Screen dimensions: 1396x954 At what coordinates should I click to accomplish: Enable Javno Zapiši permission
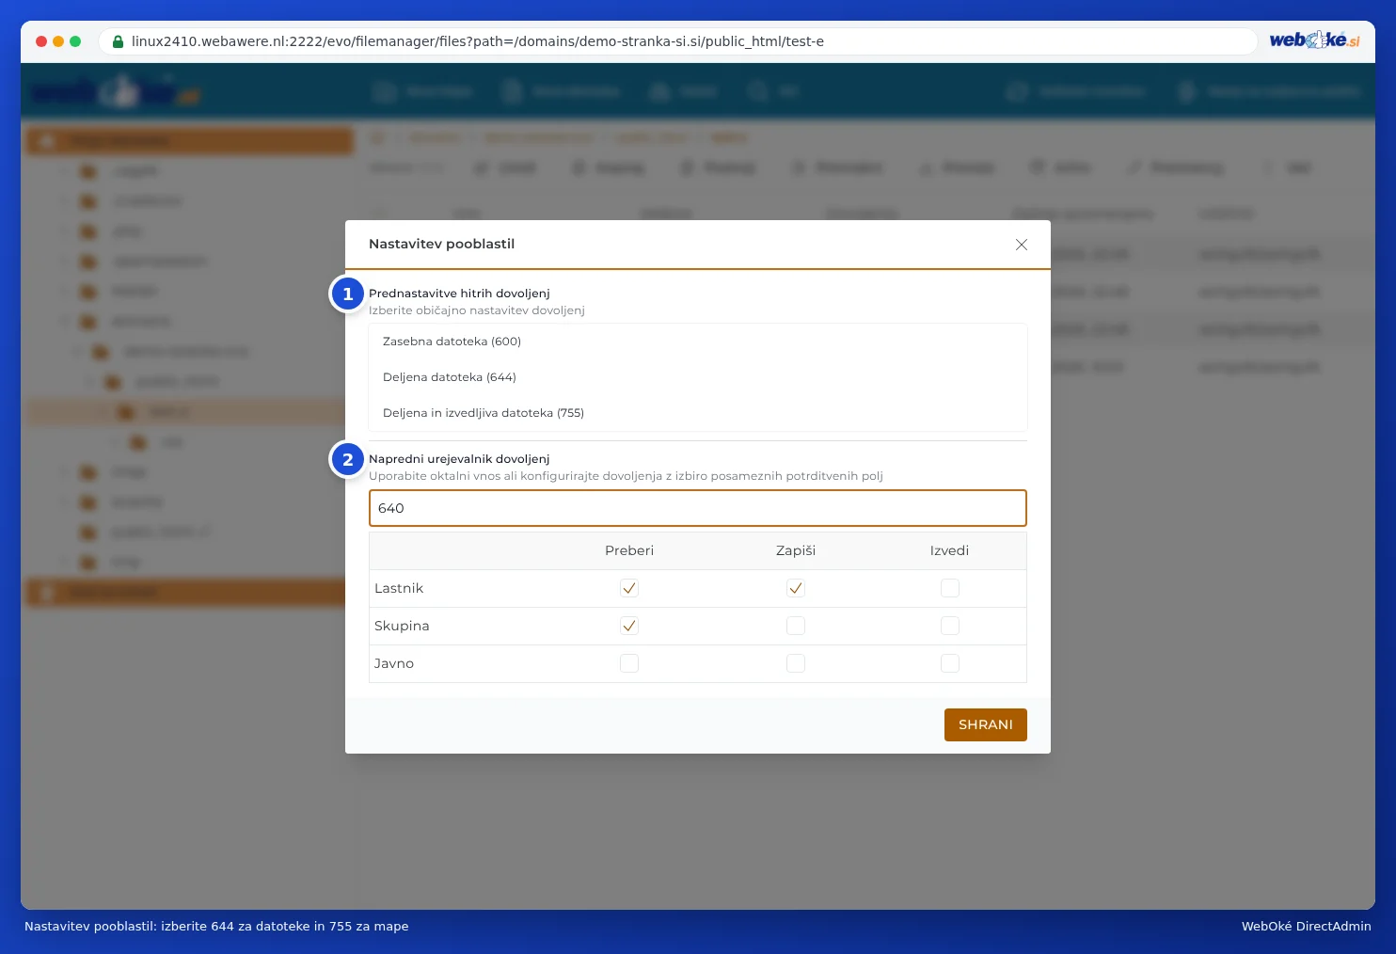pyautogui.click(x=796, y=663)
